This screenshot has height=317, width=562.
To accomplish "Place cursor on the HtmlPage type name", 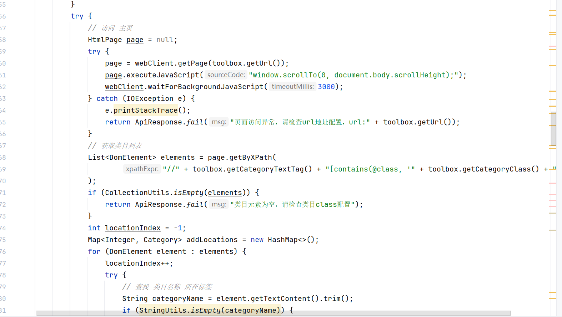I will click(x=105, y=40).
